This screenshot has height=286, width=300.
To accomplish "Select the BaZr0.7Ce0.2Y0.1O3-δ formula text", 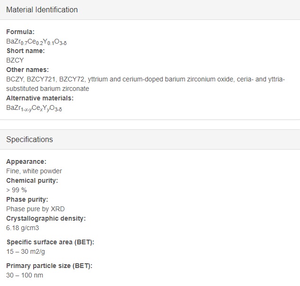I will tap(36, 42).
